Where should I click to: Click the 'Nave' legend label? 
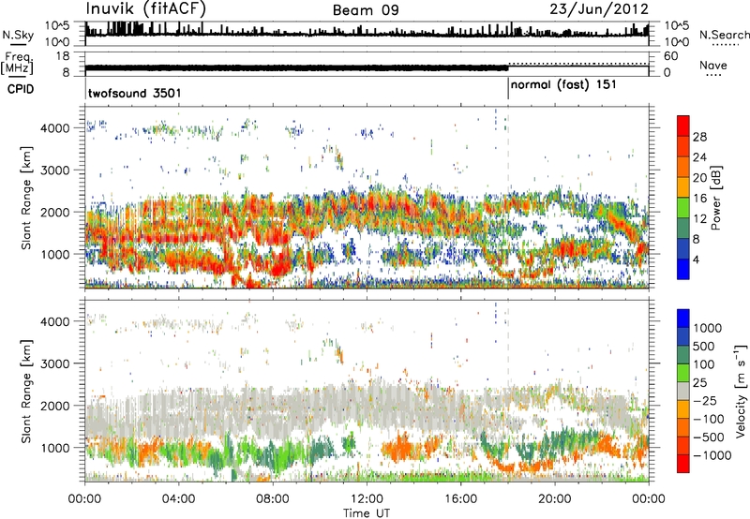[x=713, y=65]
